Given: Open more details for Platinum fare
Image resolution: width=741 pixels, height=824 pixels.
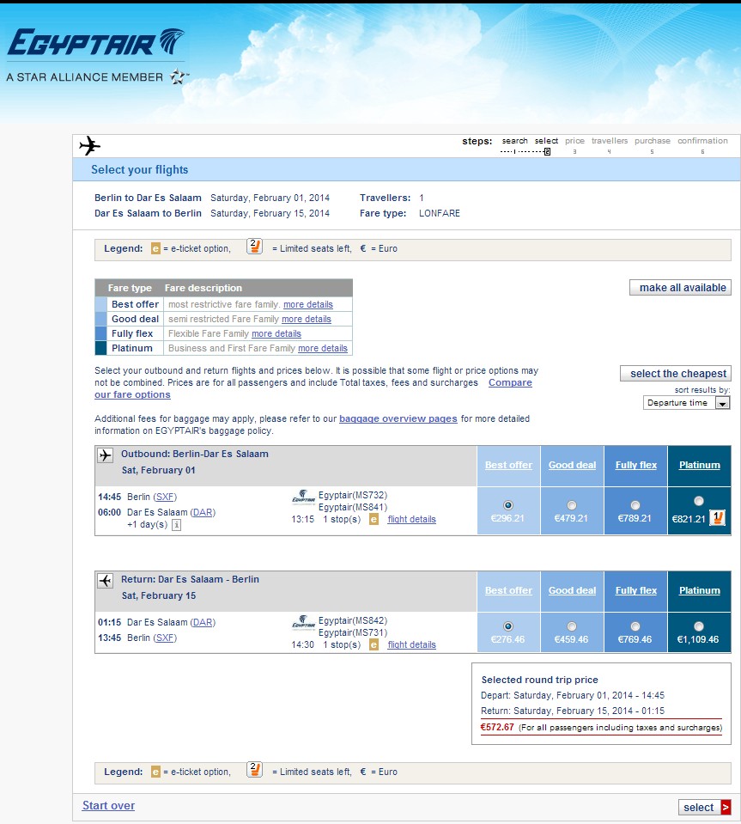Looking at the screenshot, I should 323,348.
